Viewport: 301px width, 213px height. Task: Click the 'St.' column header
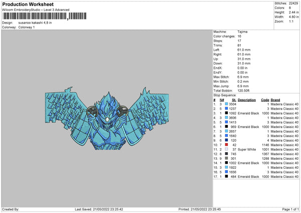tap(234, 100)
